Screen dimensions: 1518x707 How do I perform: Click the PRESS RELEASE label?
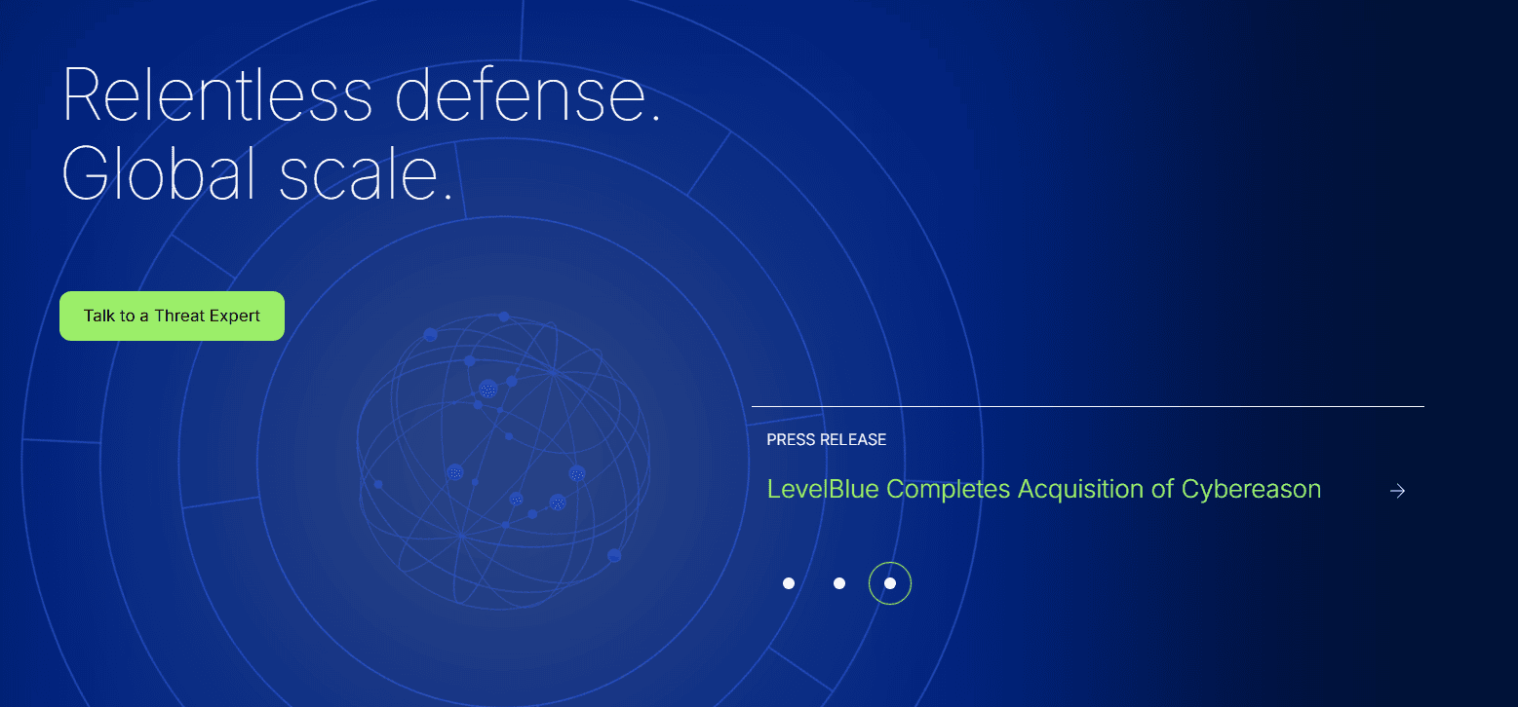[x=827, y=440]
